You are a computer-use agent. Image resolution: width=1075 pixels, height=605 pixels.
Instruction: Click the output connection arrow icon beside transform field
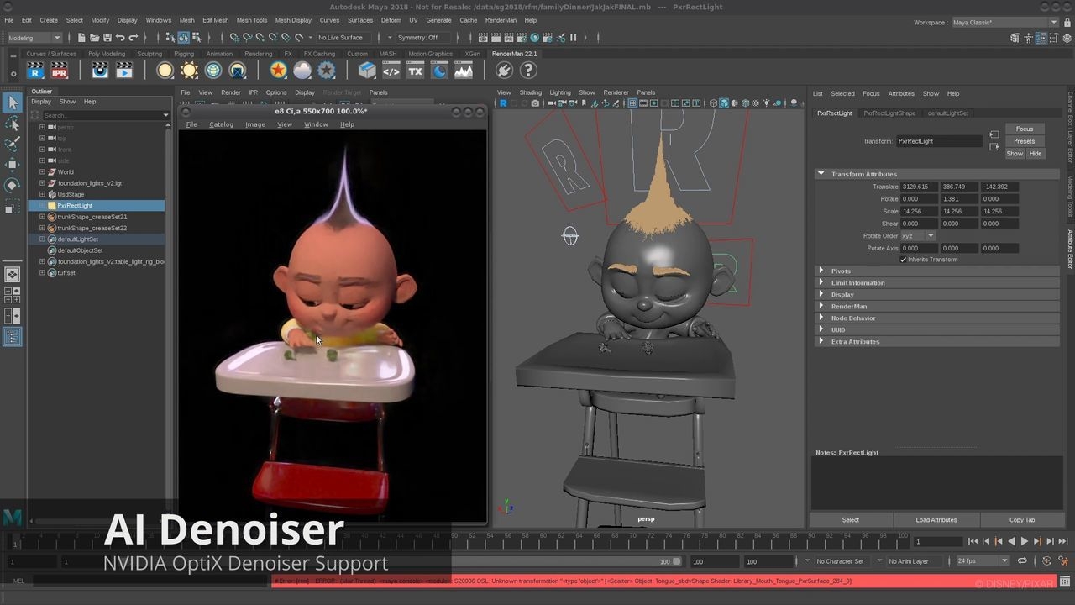click(994, 147)
